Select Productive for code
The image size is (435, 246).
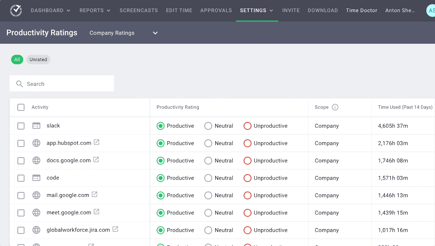(161, 178)
